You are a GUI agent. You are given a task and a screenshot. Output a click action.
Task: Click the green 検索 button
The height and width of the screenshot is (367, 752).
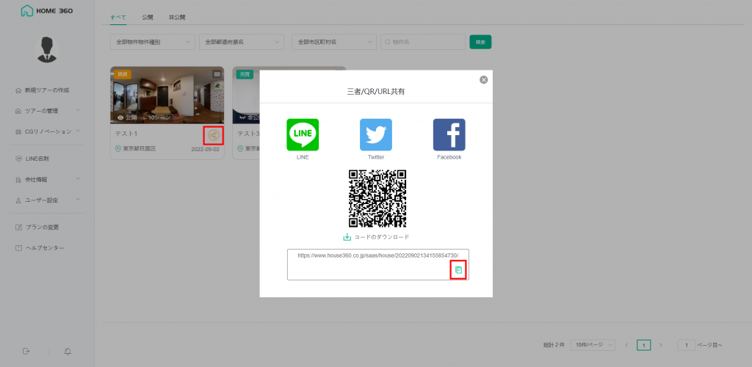tap(480, 42)
